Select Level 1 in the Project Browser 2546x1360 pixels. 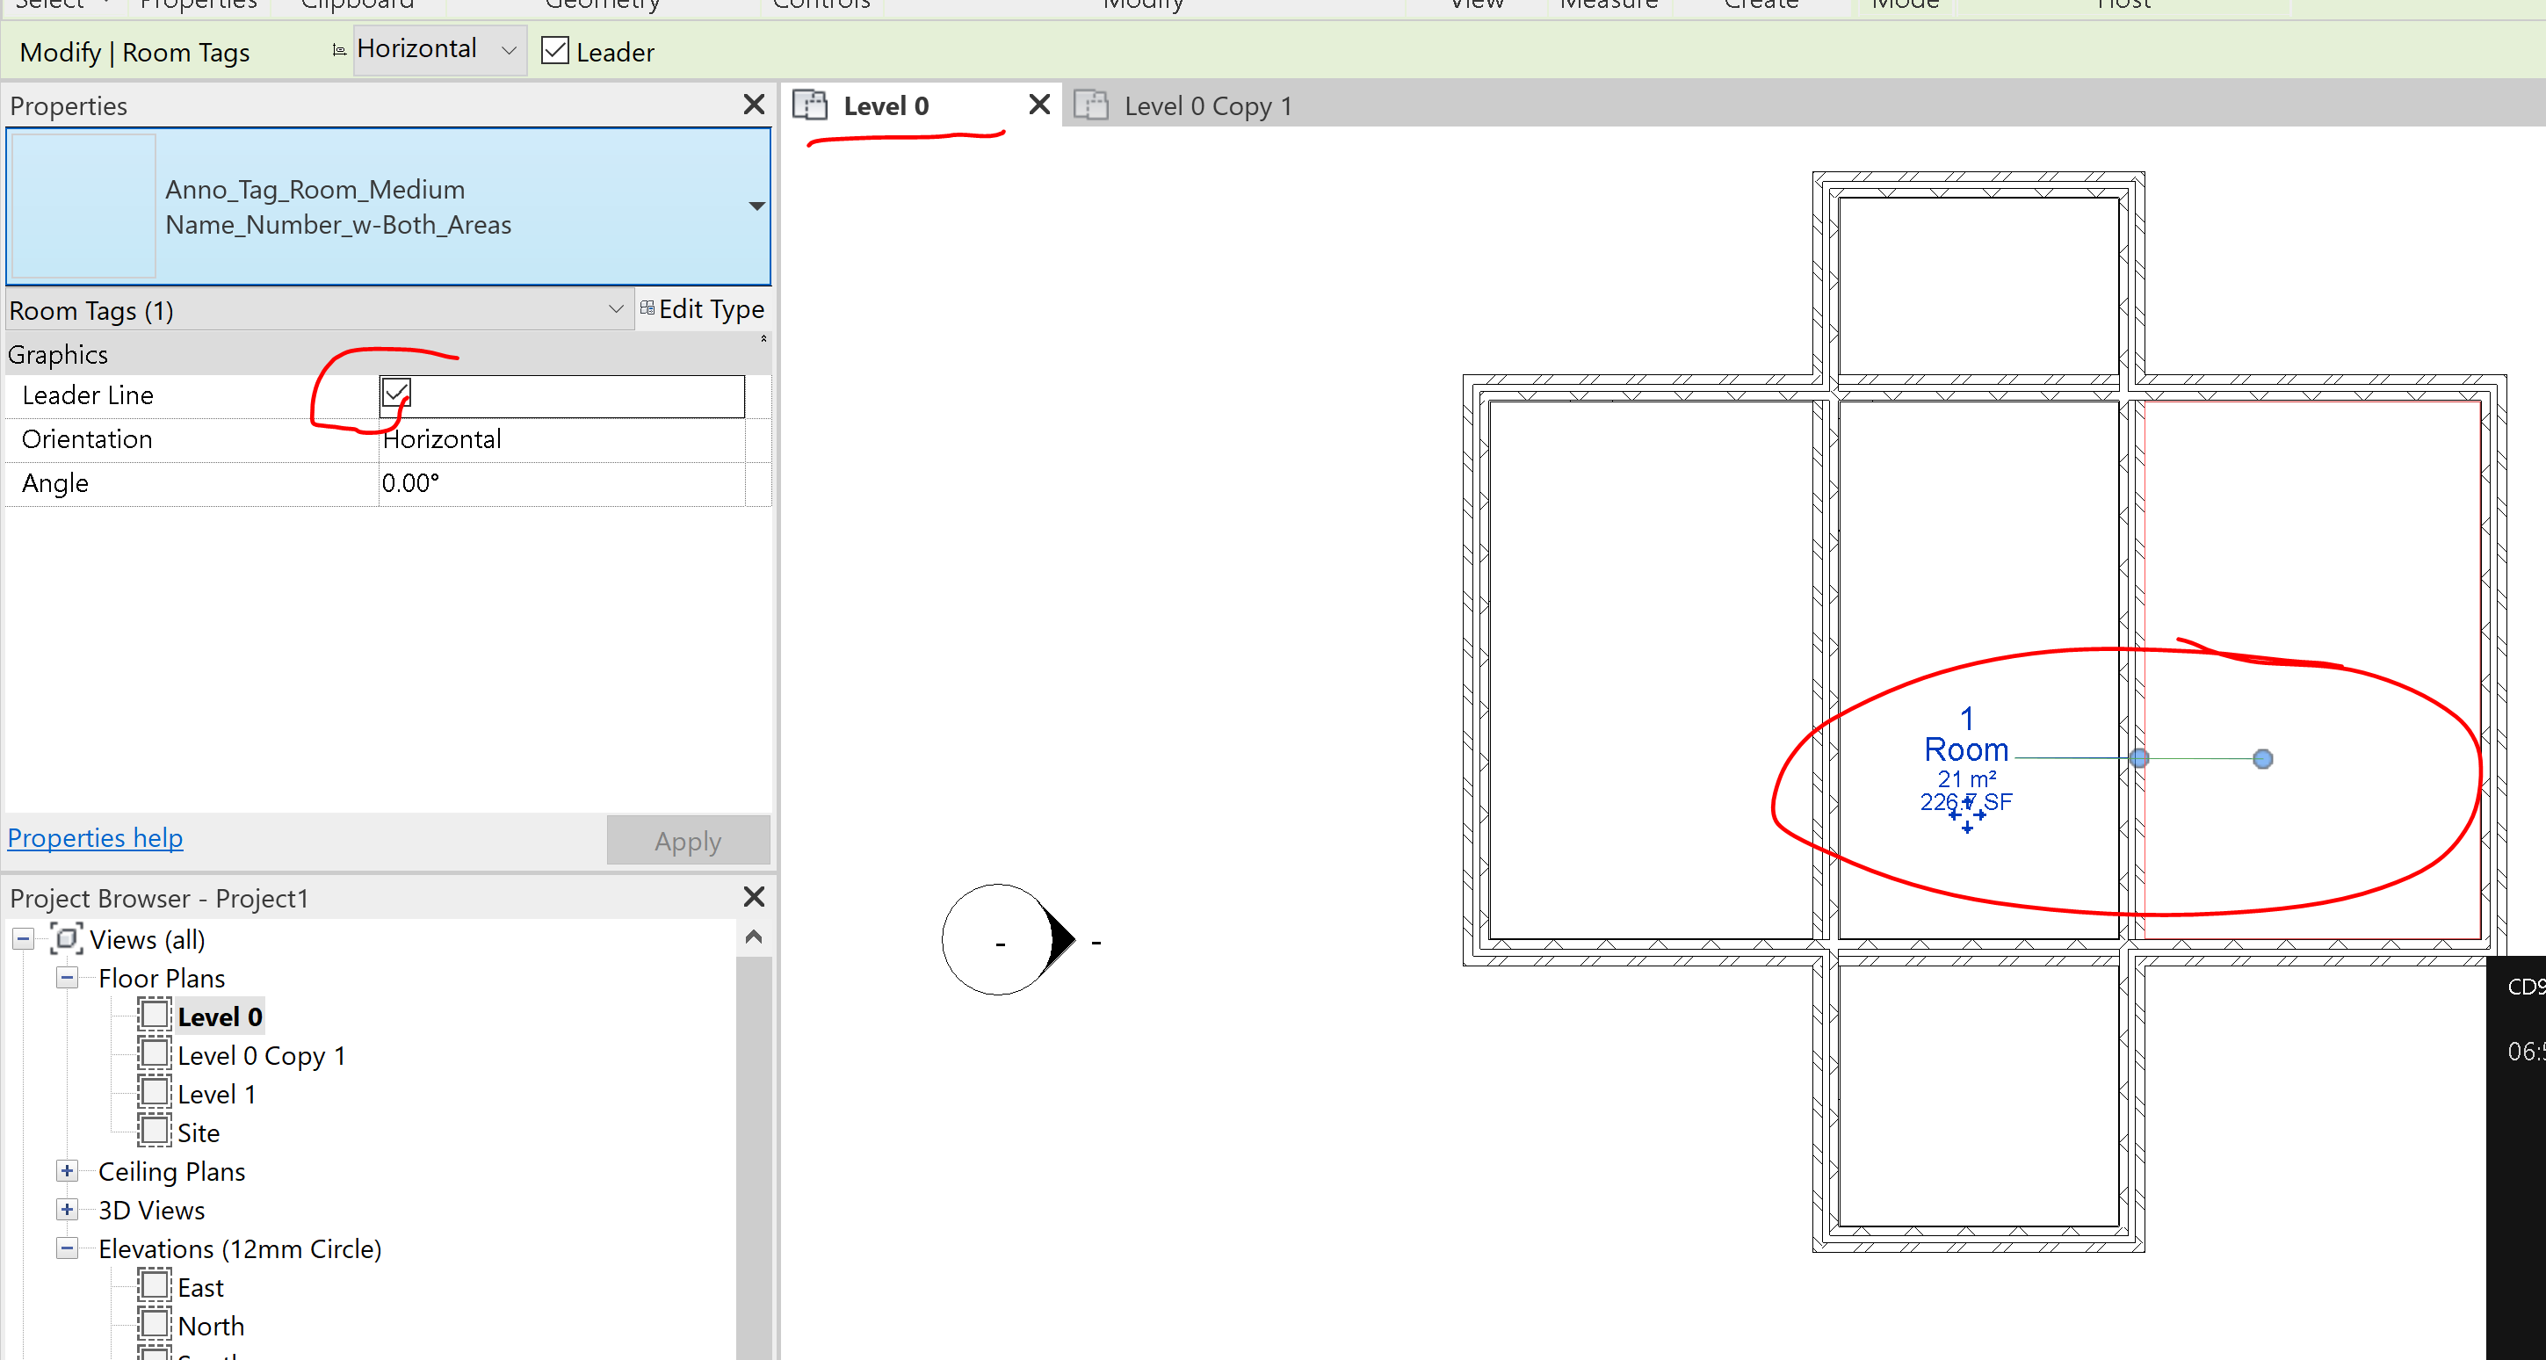[216, 1093]
